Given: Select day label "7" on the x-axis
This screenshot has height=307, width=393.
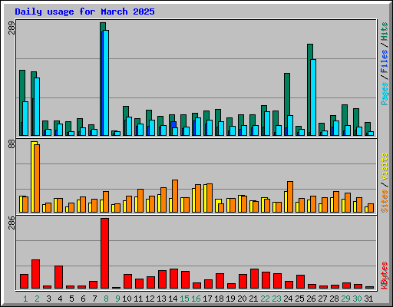Looking at the screenshot, I should pos(94,299).
